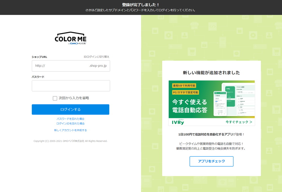Click the アプリをチェック button
The height and width of the screenshot is (192, 282).
point(211,162)
